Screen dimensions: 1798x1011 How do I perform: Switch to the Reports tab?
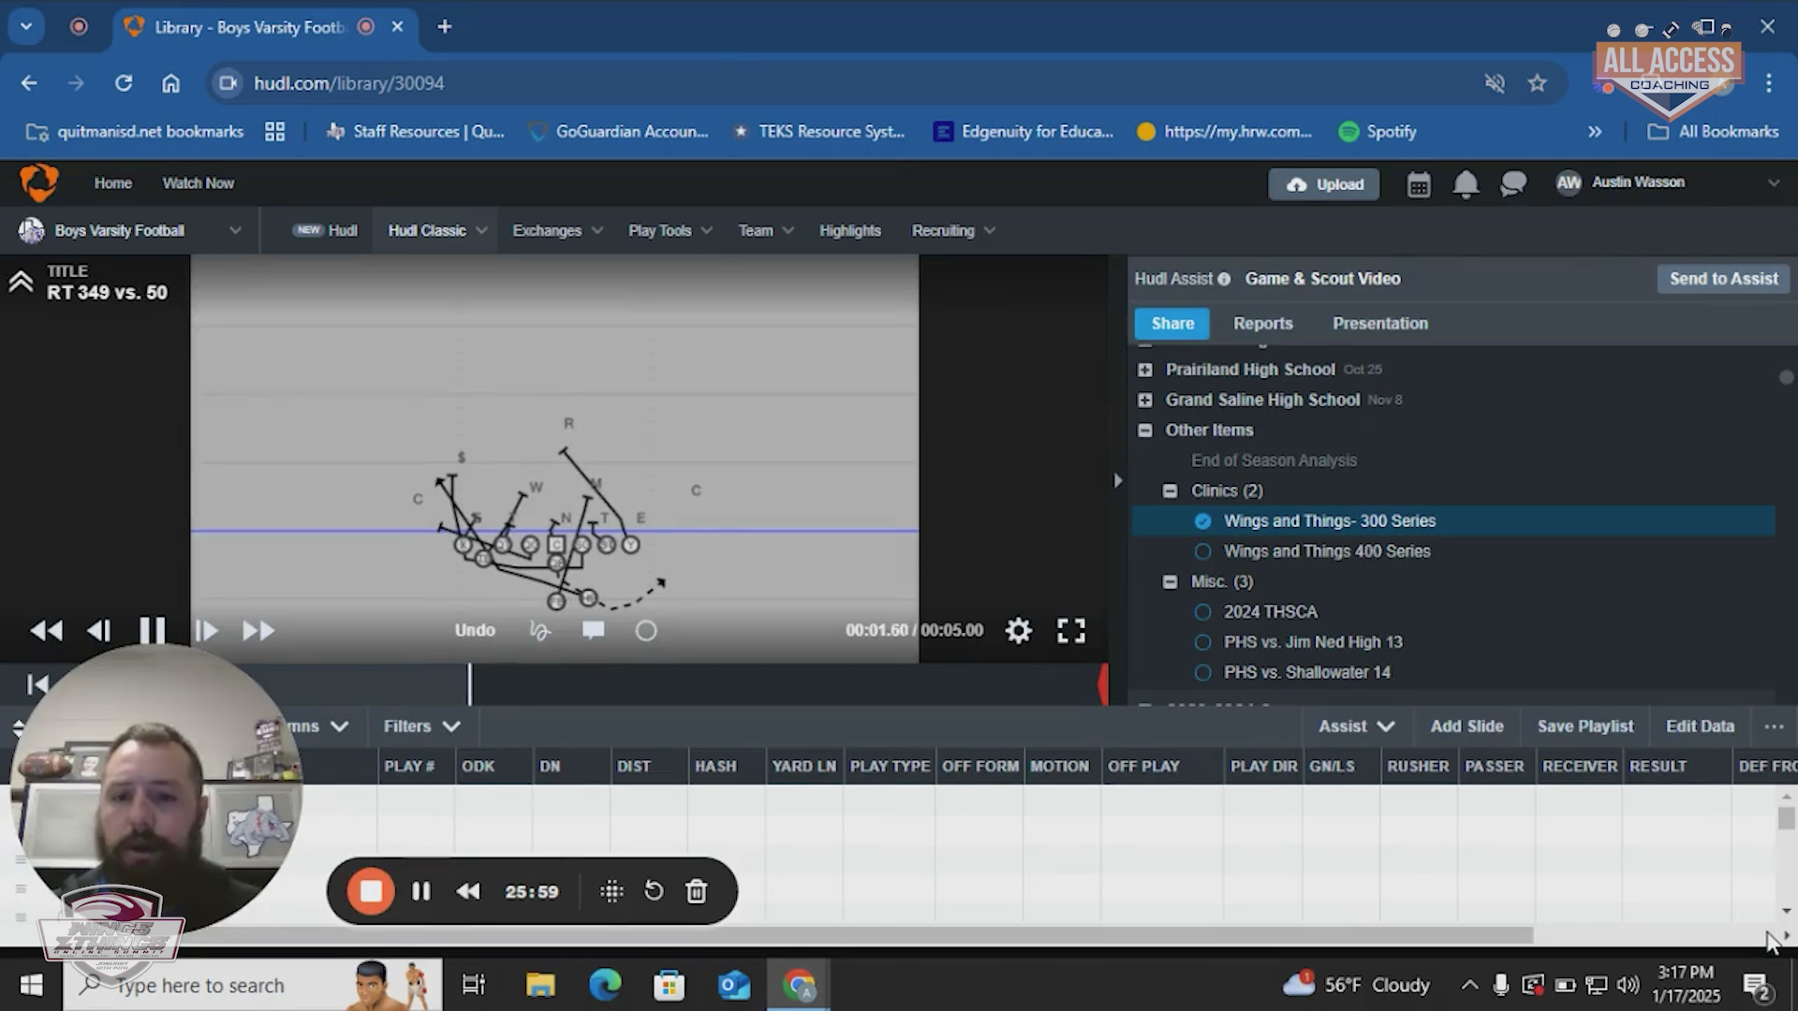coord(1262,324)
